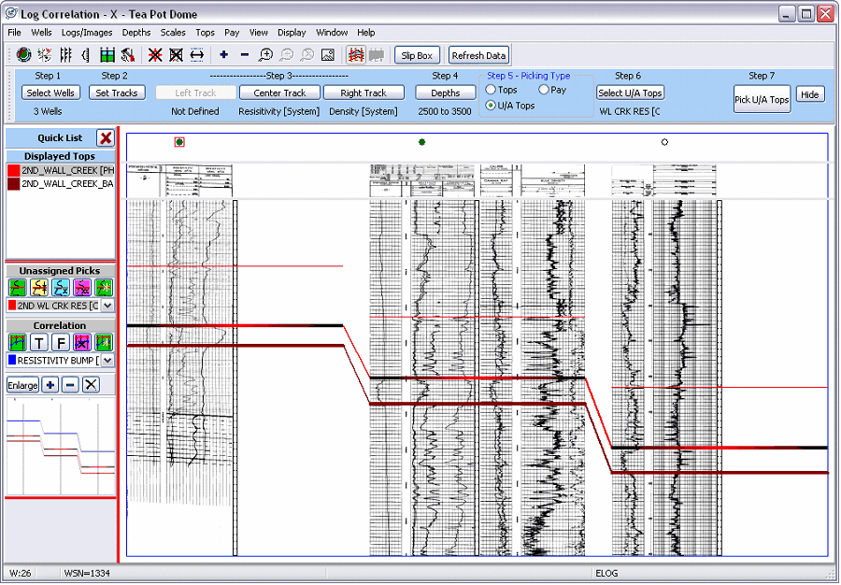The image size is (841, 585).
Task: Open the RESISTIVITY BUMP correlation dropdown
Action: pos(107,361)
